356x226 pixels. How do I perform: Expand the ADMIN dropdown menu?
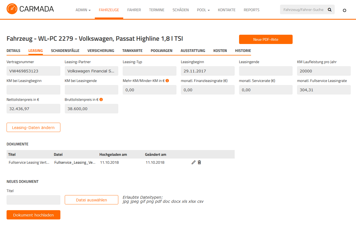[x=83, y=10]
